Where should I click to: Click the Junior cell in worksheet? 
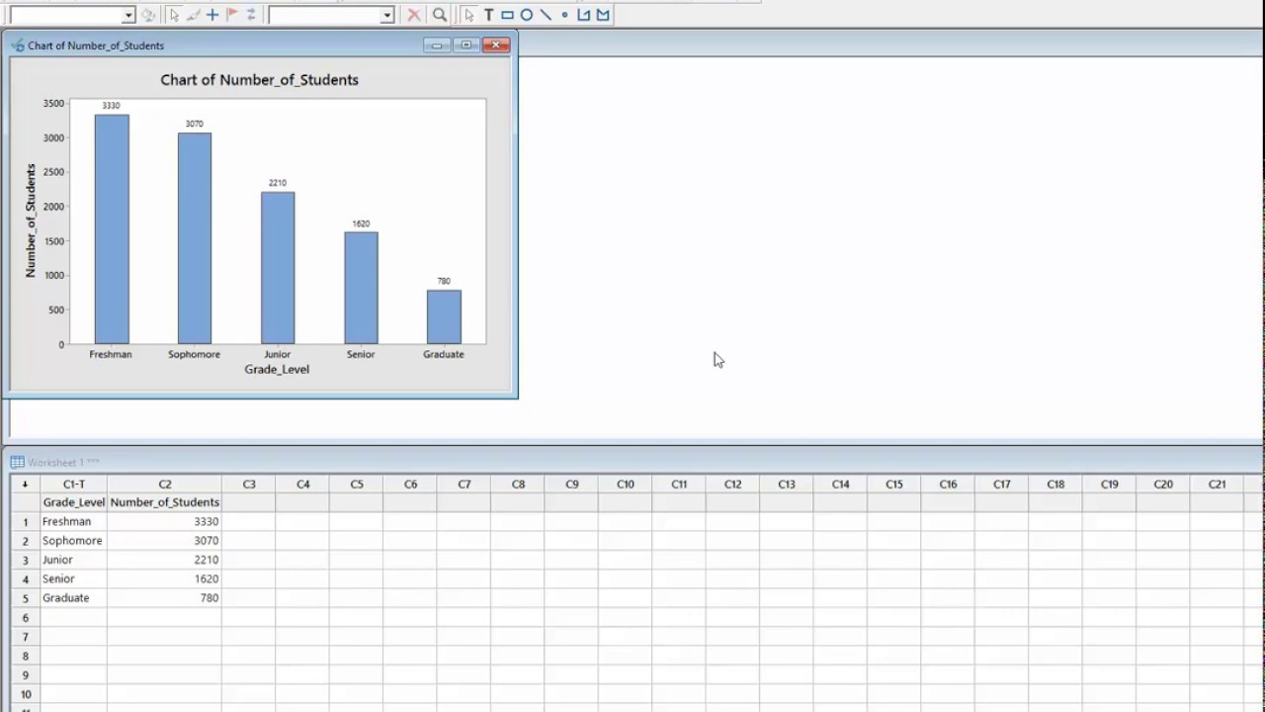click(74, 560)
